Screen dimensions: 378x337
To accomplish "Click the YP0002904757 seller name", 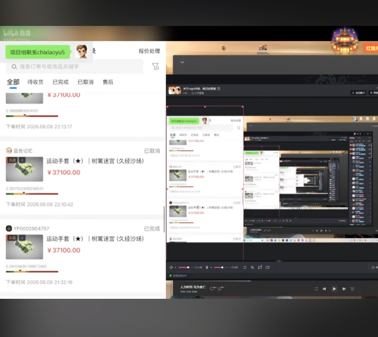I will click(31, 228).
